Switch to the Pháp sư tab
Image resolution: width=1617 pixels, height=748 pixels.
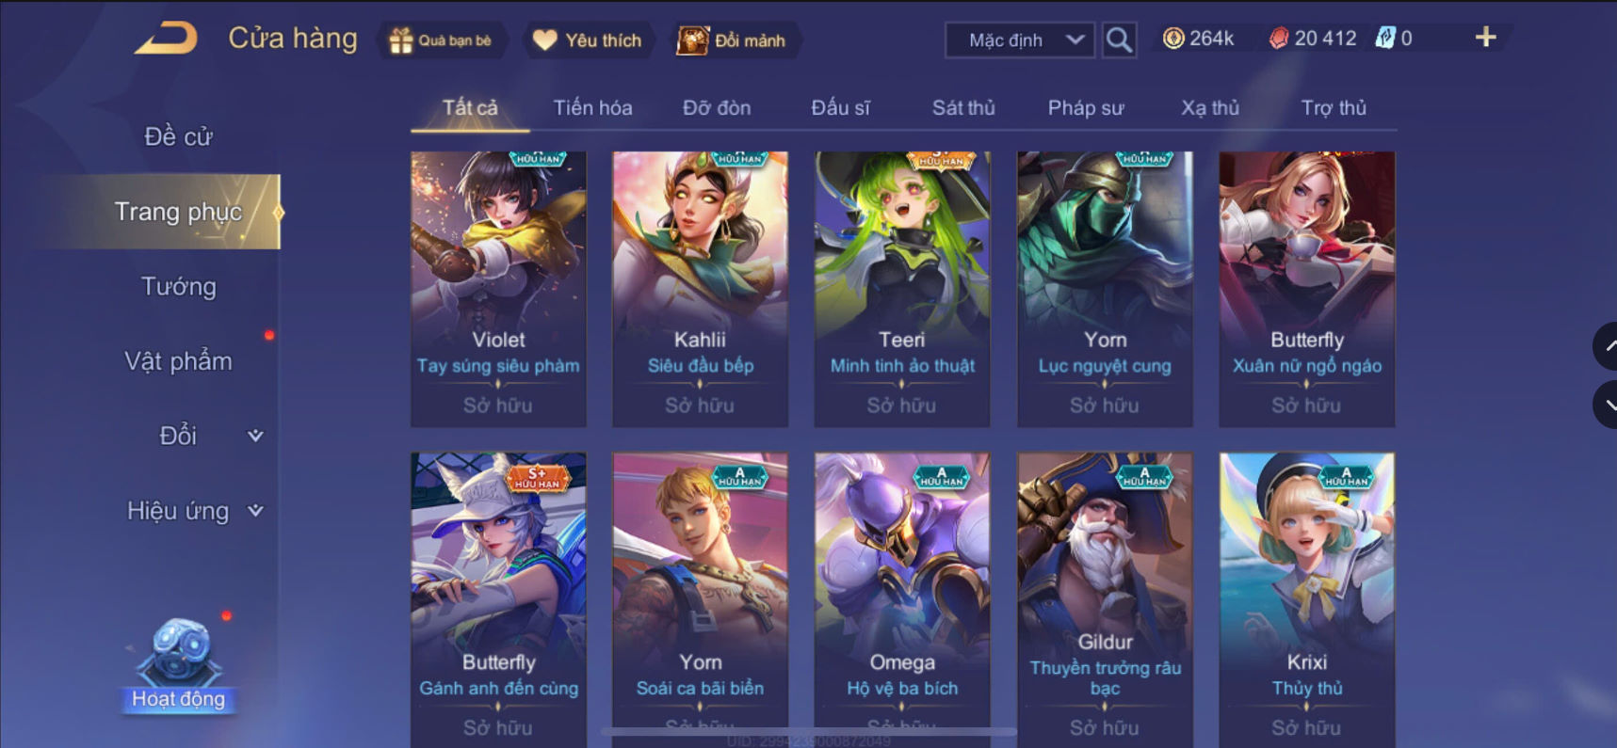click(x=1086, y=107)
